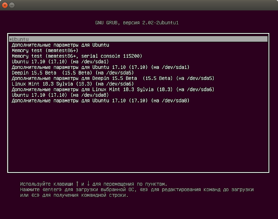The image size is (278, 219).
Task: Click the 'GNU GRUB, версия 2.02-2ubuntu1' title
Action: (137, 23)
